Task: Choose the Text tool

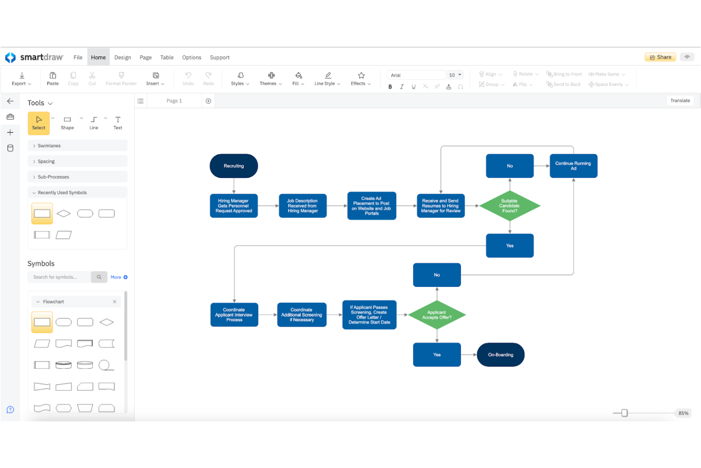Action: 118,123
